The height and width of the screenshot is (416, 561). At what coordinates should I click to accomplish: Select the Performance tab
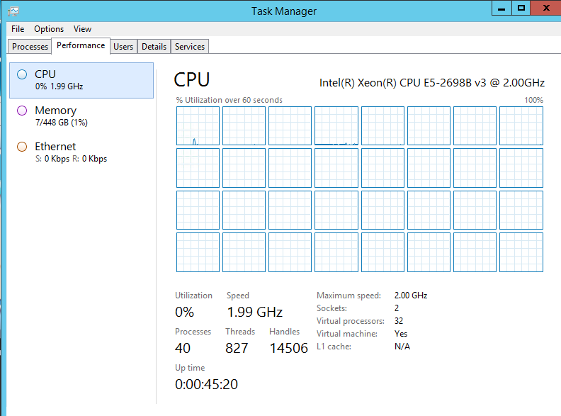pos(81,45)
